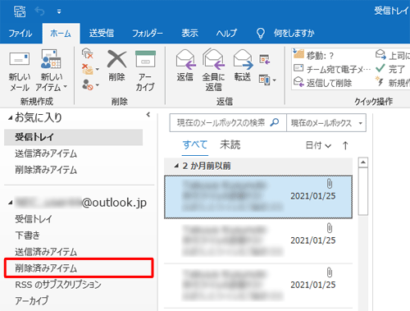Viewport: 410px width, 311px height.
Task: Open the ヘルプ tab
Action: pos(226,34)
